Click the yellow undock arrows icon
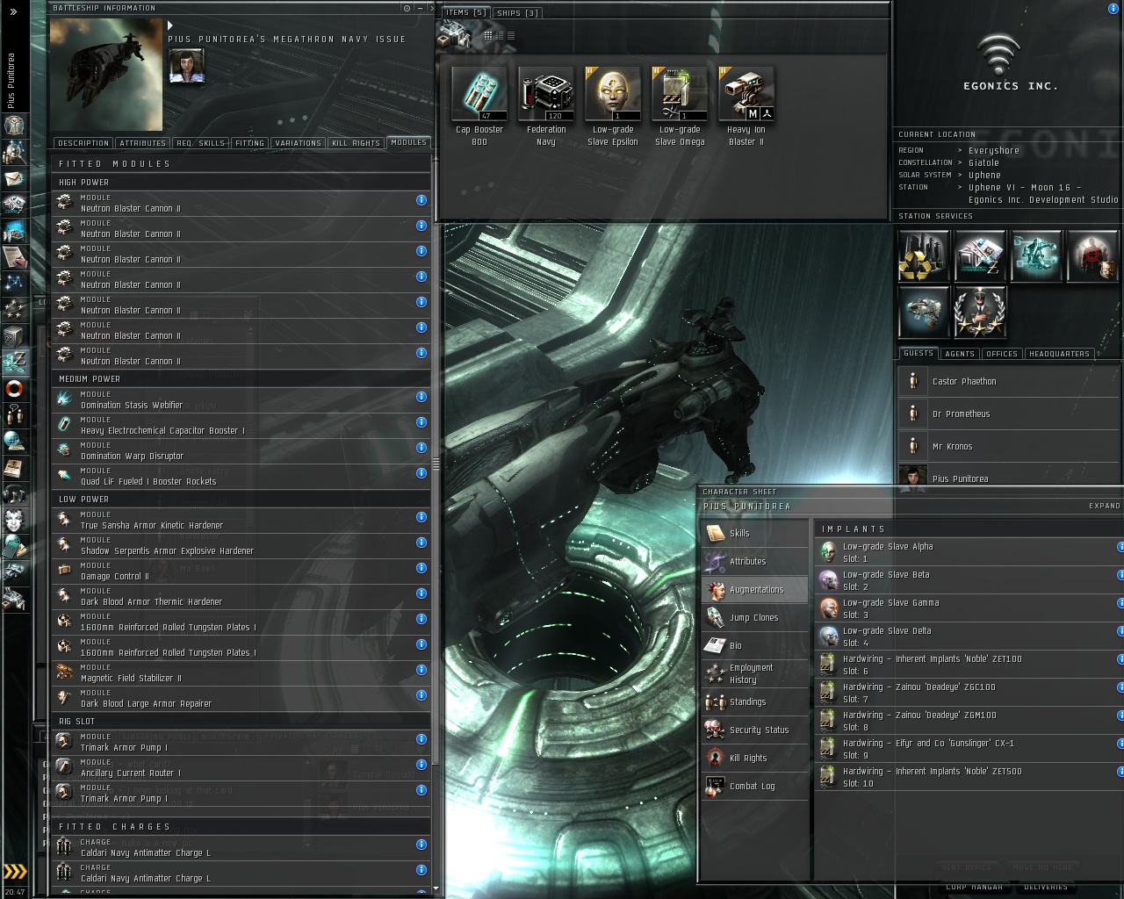This screenshot has height=899, width=1124. pos(15,872)
